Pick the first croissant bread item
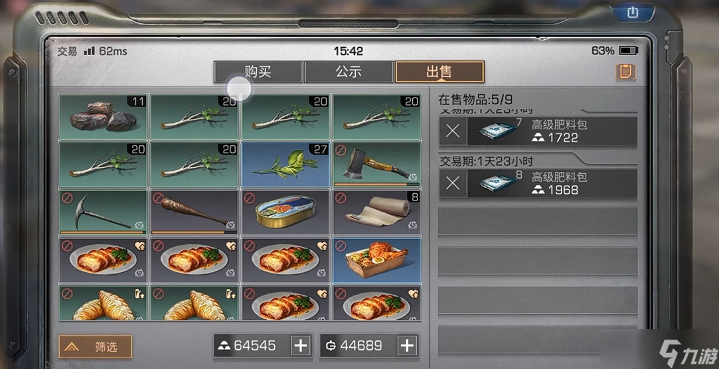Image resolution: width=719 pixels, height=369 pixels. 103,303
